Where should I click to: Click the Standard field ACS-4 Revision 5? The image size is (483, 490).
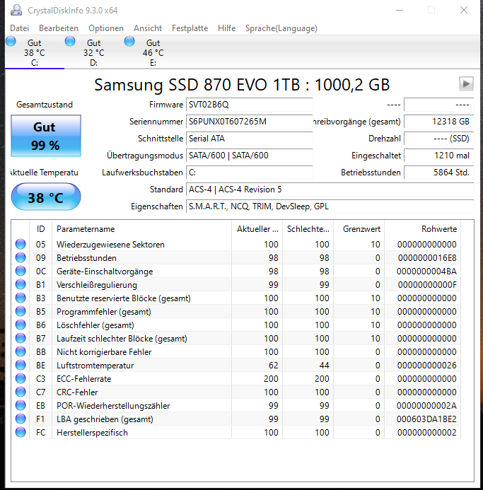tap(330, 189)
